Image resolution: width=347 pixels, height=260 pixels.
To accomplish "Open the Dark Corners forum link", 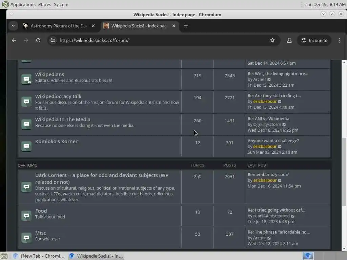I will pyautogui.click(x=102, y=179).
